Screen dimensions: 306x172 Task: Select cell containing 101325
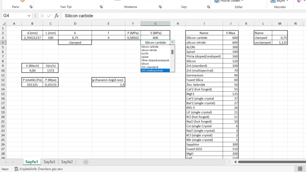tap(32, 85)
